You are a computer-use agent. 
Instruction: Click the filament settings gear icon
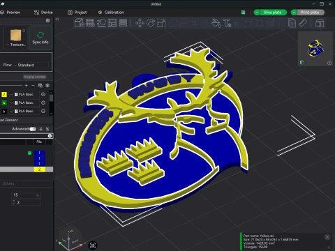pyautogui.click(x=47, y=86)
